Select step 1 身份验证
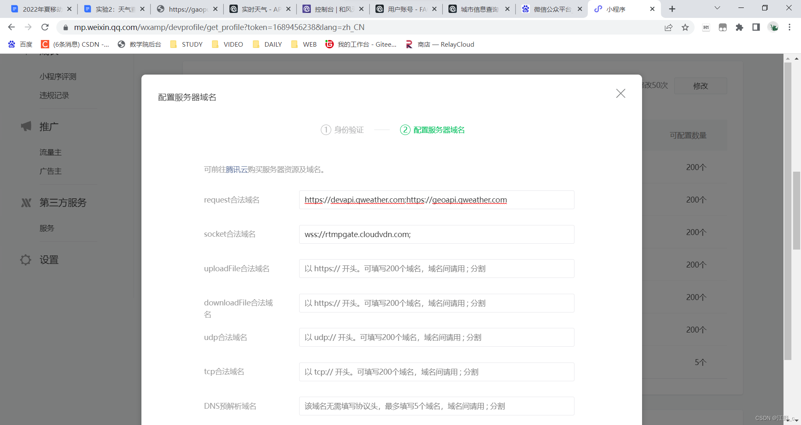Image resolution: width=801 pixels, height=425 pixels. pyautogui.click(x=342, y=130)
